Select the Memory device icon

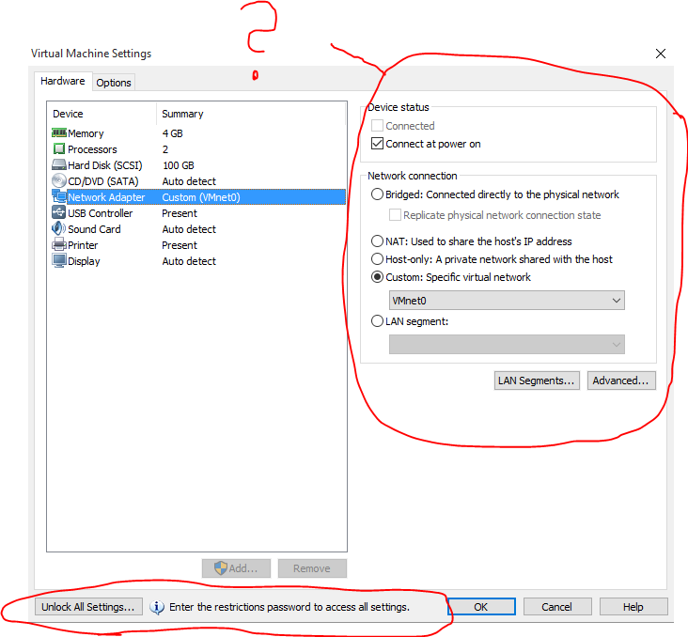pos(59,133)
